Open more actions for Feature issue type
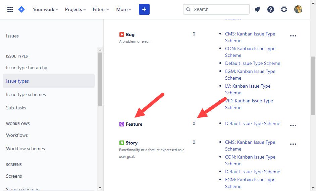The width and height of the screenshot is (316, 191). click(293, 125)
